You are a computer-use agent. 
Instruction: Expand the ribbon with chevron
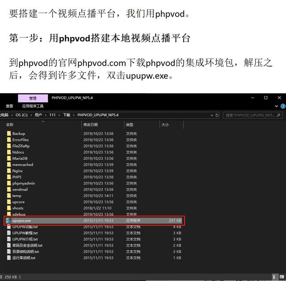(277, 106)
